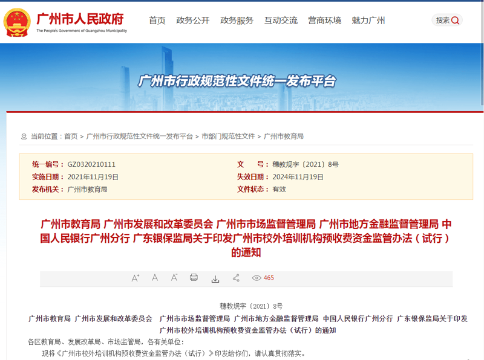
Task: Select the implementation date 2021年11月19日
Action: coord(93,177)
